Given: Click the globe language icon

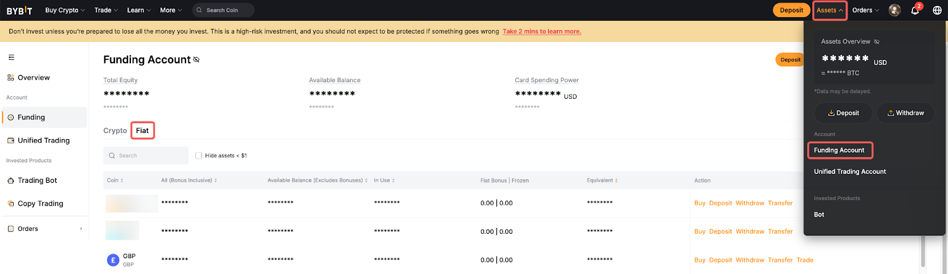Looking at the screenshot, I should pyautogui.click(x=937, y=10).
